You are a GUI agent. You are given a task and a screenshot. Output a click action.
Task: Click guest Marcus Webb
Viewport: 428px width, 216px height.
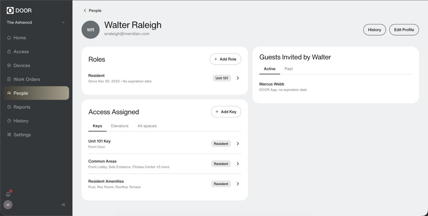point(272,84)
